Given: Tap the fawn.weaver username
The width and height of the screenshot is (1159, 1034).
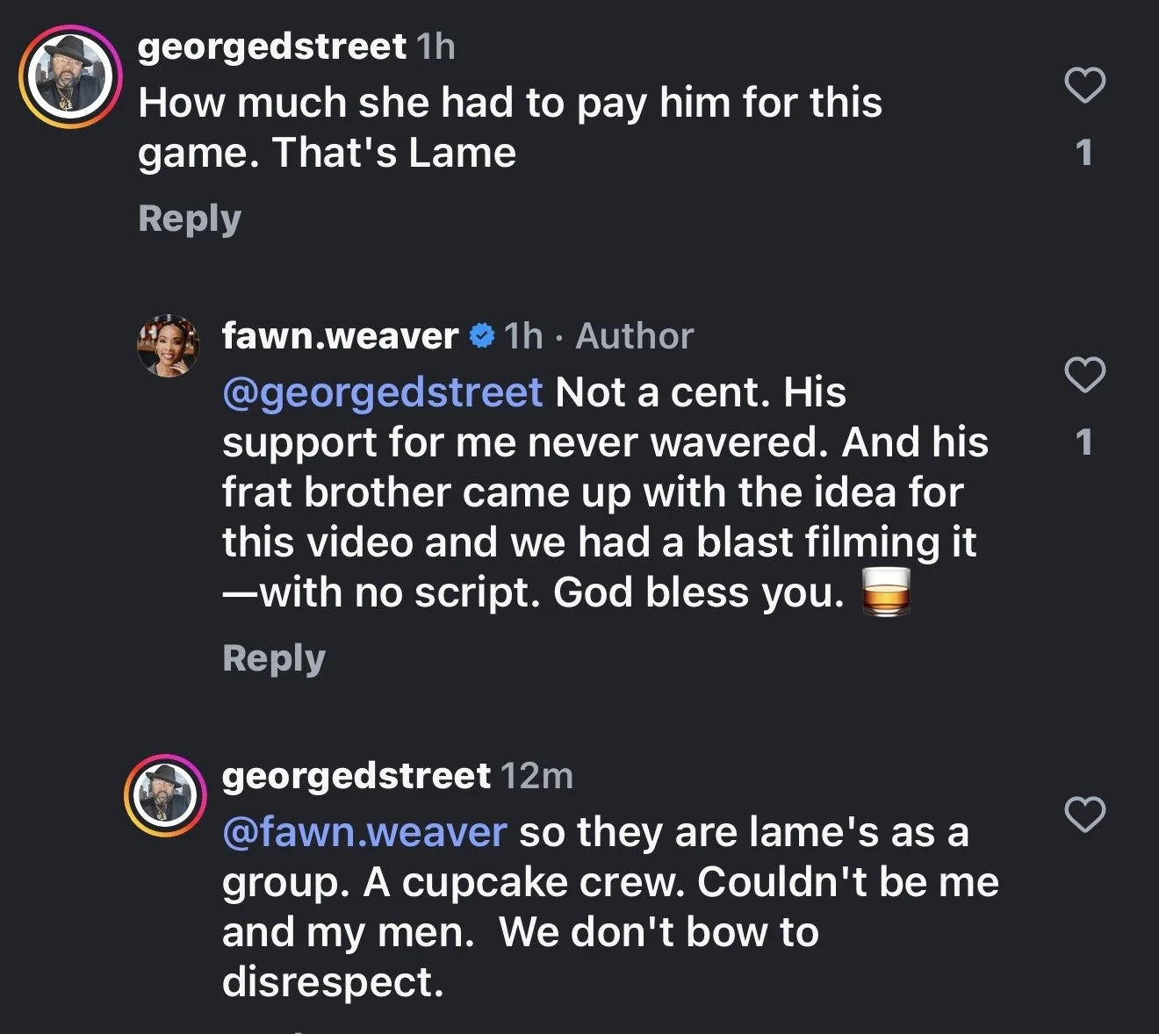Looking at the screenshot, I should 340,336.
